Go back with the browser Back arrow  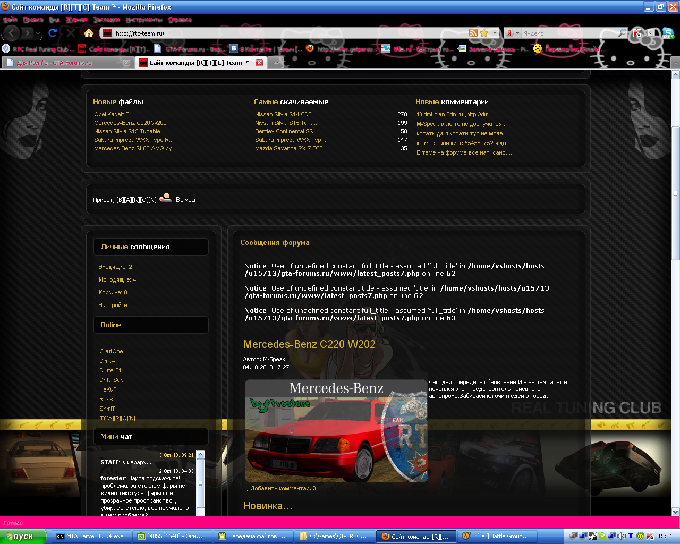click(x=12, y=33)
